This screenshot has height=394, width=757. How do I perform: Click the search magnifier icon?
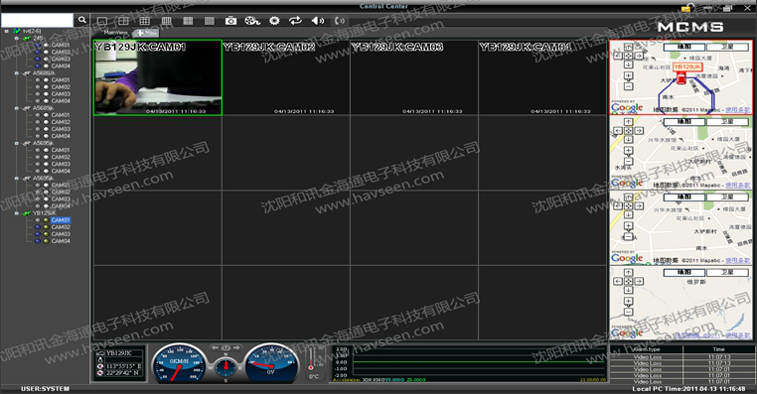pos(81,20)
